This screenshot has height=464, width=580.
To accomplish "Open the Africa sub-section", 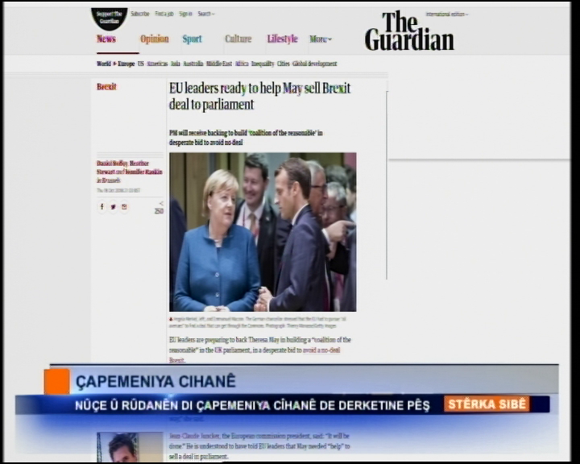I will coord(242,64).
